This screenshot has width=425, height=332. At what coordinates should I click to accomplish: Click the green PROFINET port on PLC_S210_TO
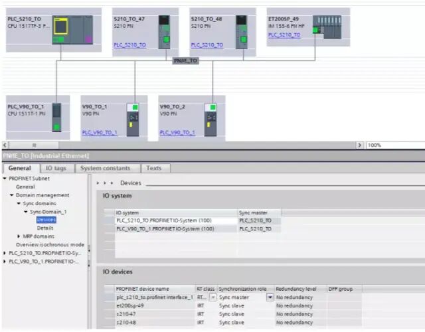[x=61, y=40]
